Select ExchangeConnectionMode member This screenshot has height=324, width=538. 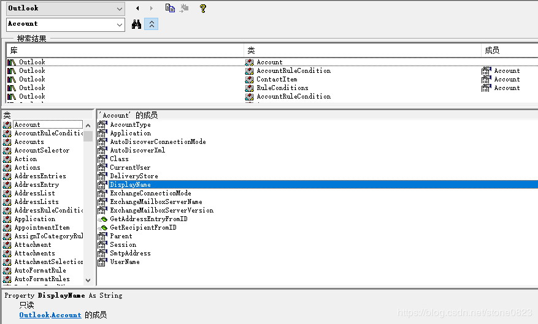150,193
